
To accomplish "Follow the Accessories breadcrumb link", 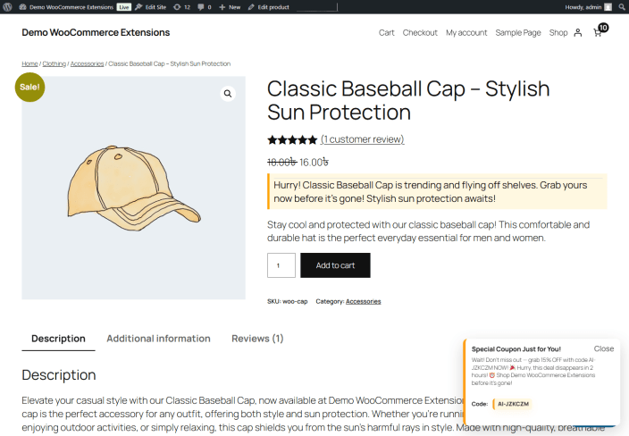I will 87,63.
